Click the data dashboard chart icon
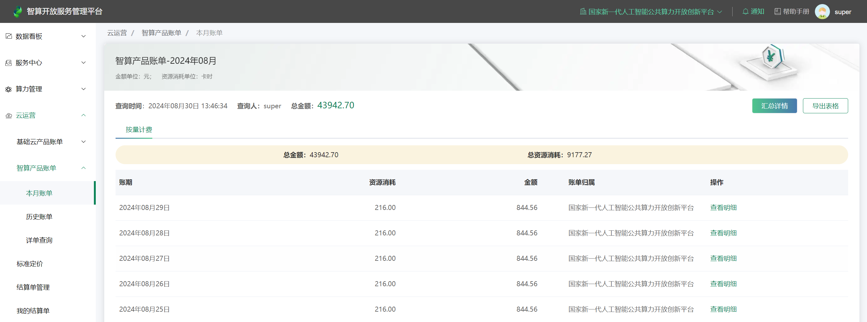This screenshot has width=867, height=322. (x=9, y=36)
